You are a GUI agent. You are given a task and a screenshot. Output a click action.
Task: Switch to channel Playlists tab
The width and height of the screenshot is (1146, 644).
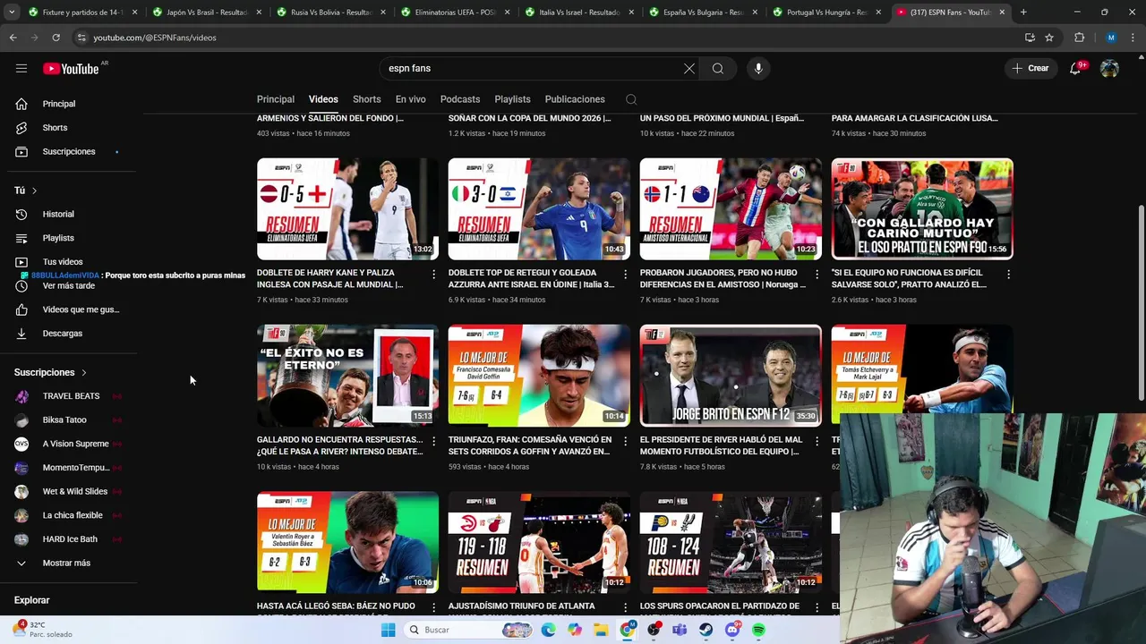[513, 99]
